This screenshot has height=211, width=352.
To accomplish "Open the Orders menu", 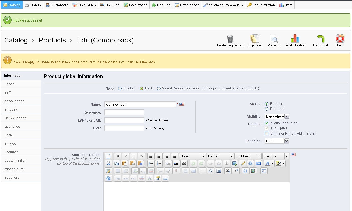I will coord(33,5).
